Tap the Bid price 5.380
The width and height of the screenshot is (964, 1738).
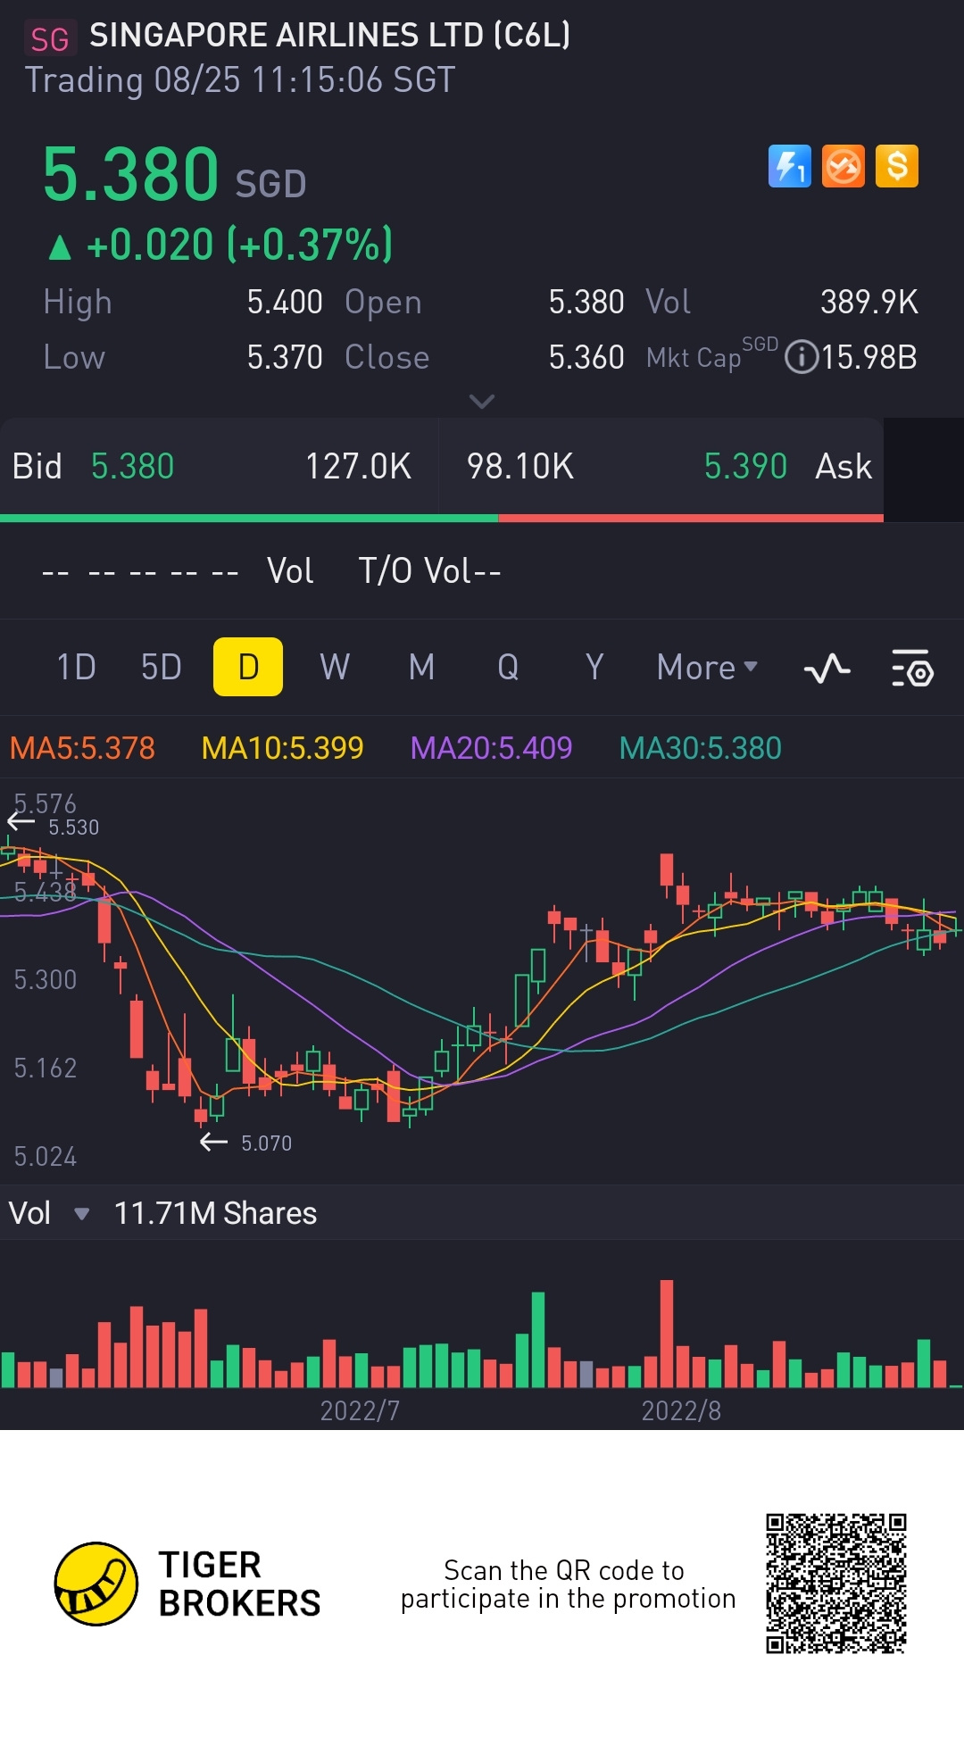tap(133, 467)
